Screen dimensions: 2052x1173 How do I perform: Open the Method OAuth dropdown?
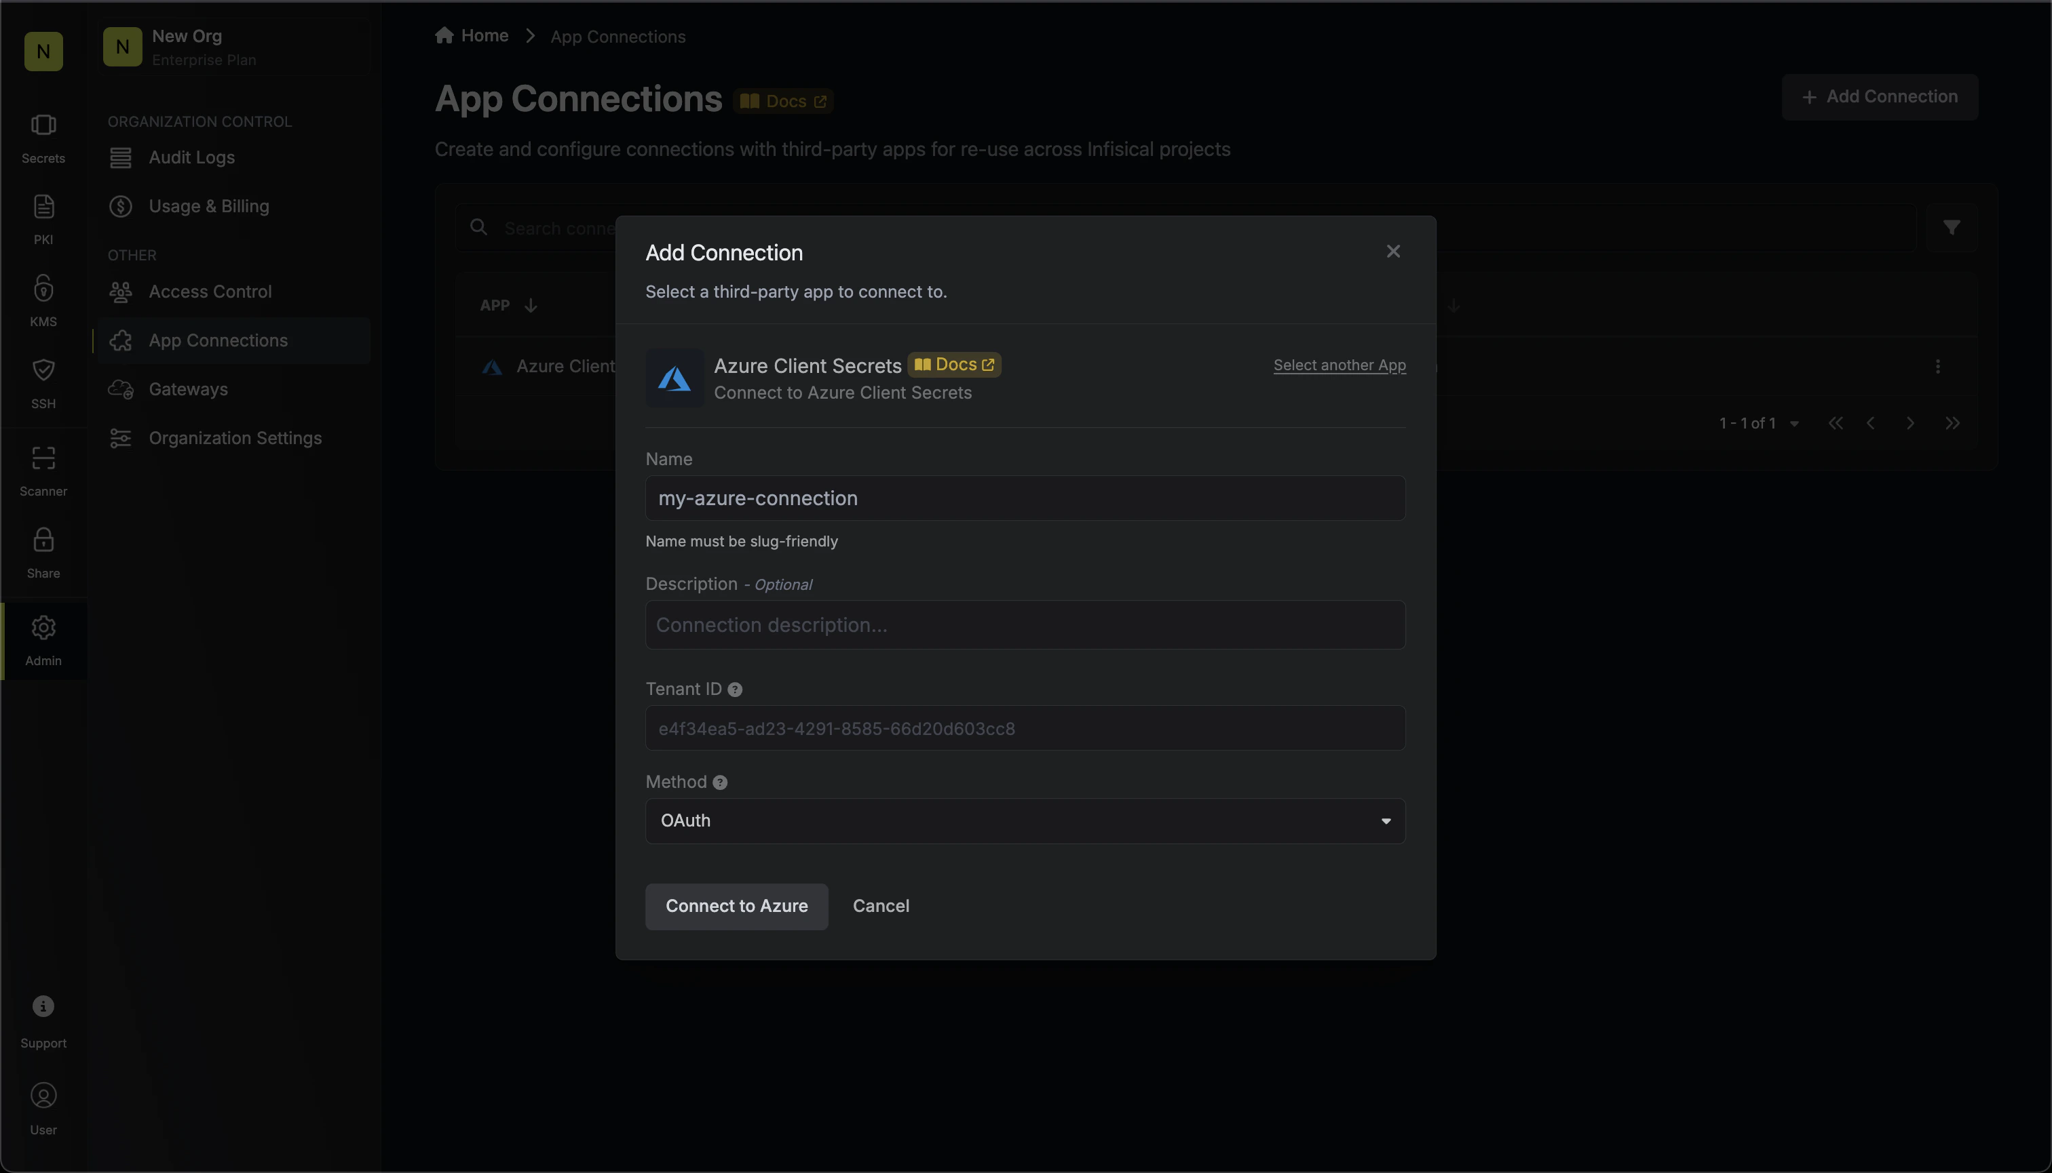[x=1025, y=821]
